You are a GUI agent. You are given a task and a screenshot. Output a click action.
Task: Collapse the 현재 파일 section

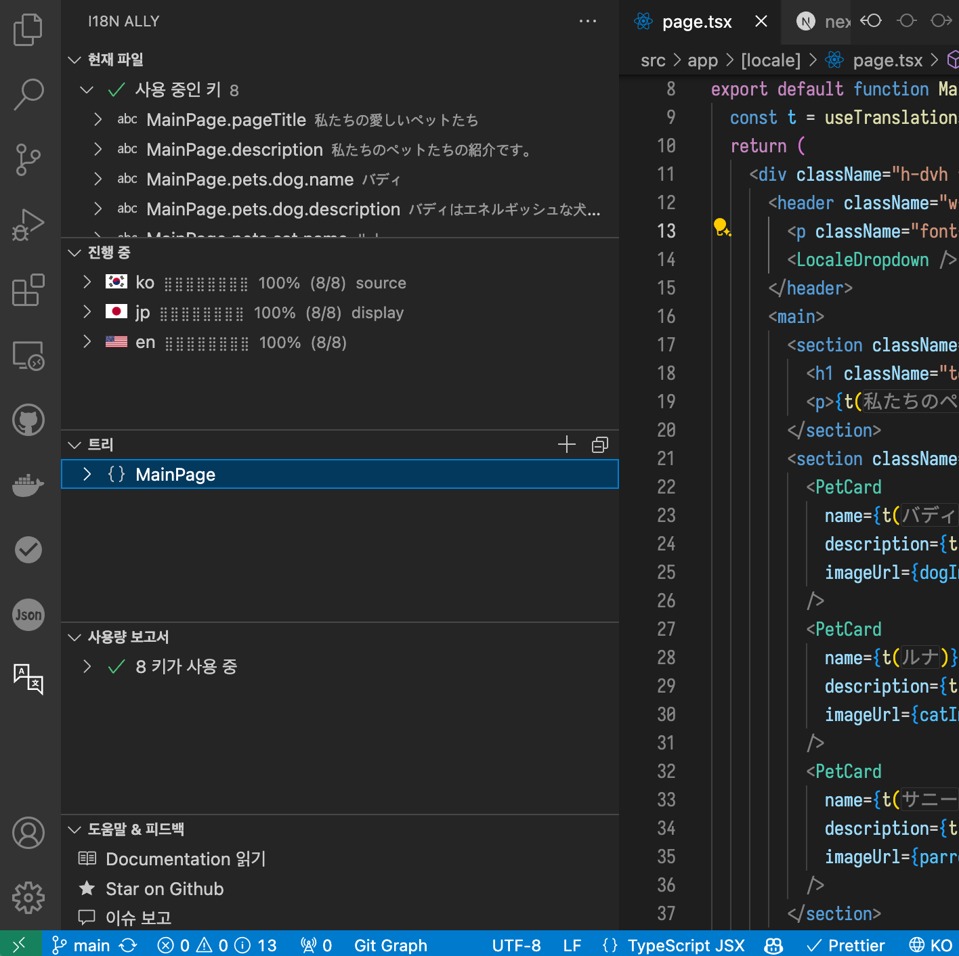click(74, 60)
